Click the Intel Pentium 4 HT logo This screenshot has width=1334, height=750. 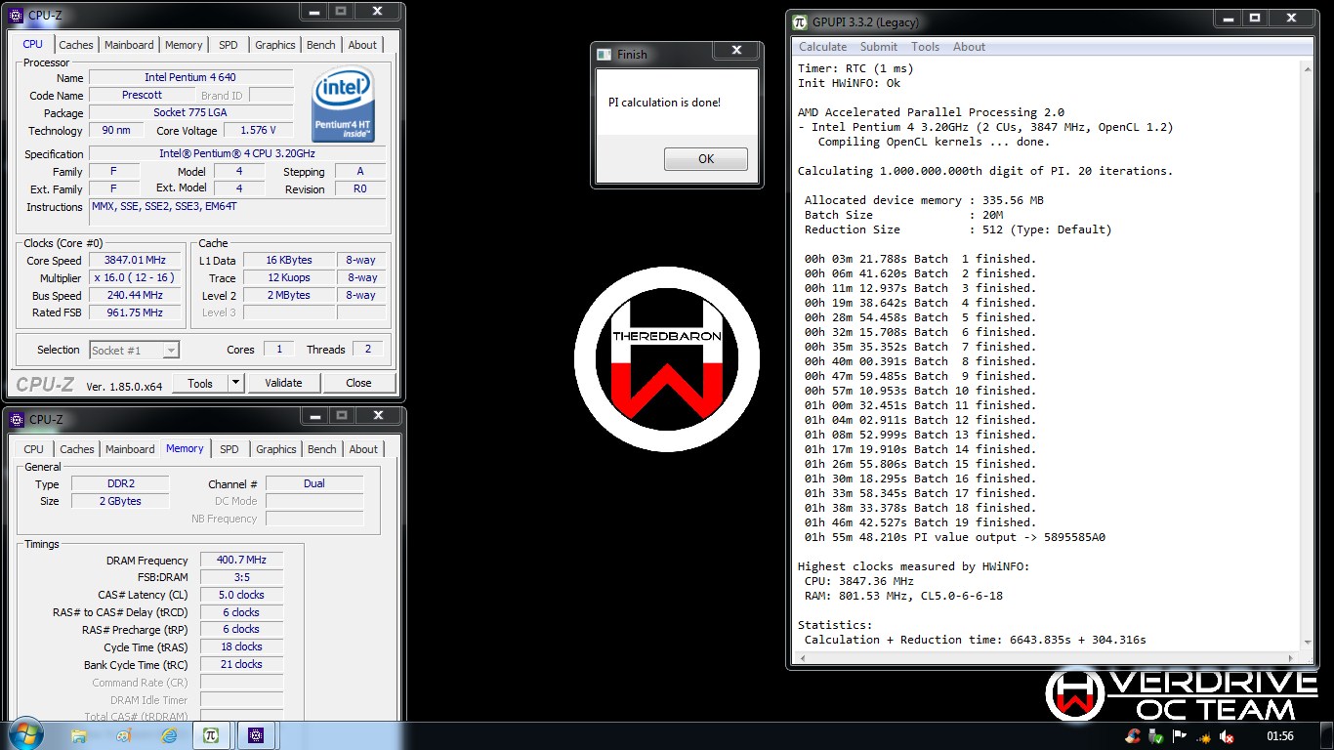[344, 104]
